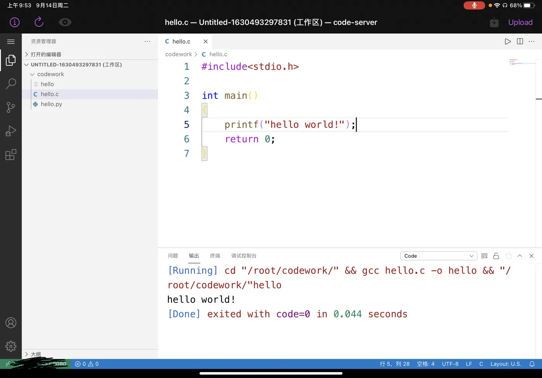This screenshot has width=542, height=378.
Task: Split the editor to the right
Action: pyautogui.click(x=520, y=41)
